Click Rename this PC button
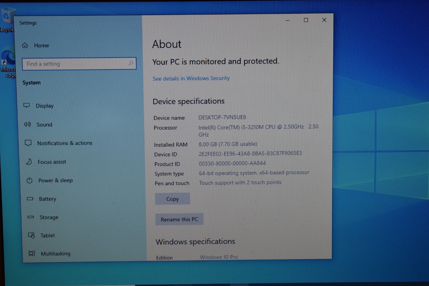429x286 pixels. pos(179,219)
